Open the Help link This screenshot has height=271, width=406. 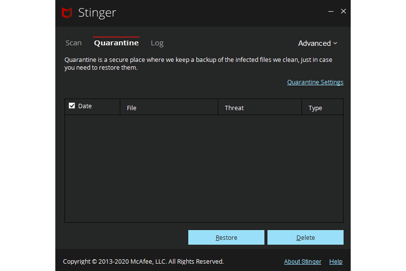pyautogui.click(x=336, y=262)
